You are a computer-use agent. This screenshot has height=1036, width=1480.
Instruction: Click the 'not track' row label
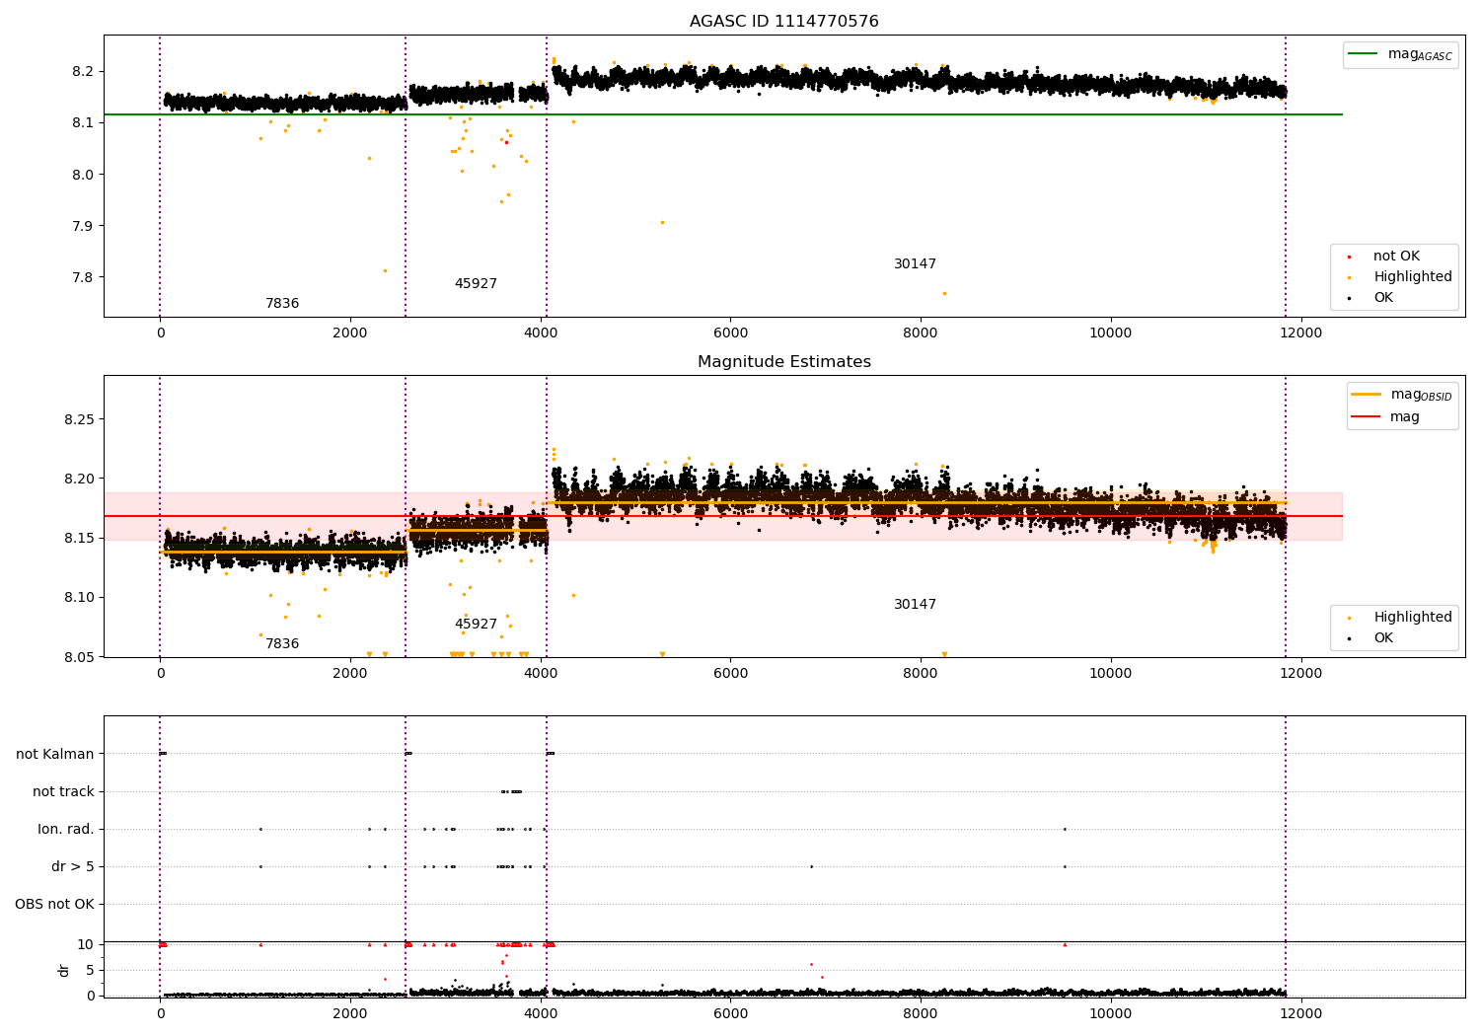[63, 791]
